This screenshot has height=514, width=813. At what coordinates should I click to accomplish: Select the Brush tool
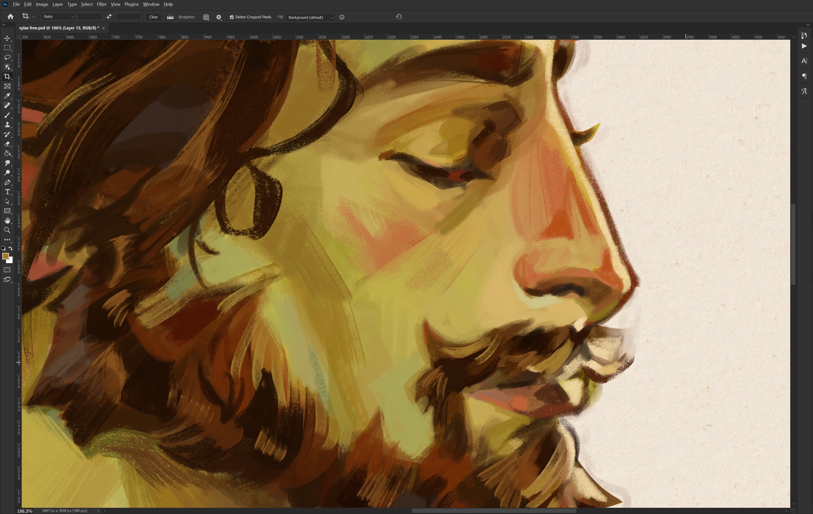tap(7, 115)
